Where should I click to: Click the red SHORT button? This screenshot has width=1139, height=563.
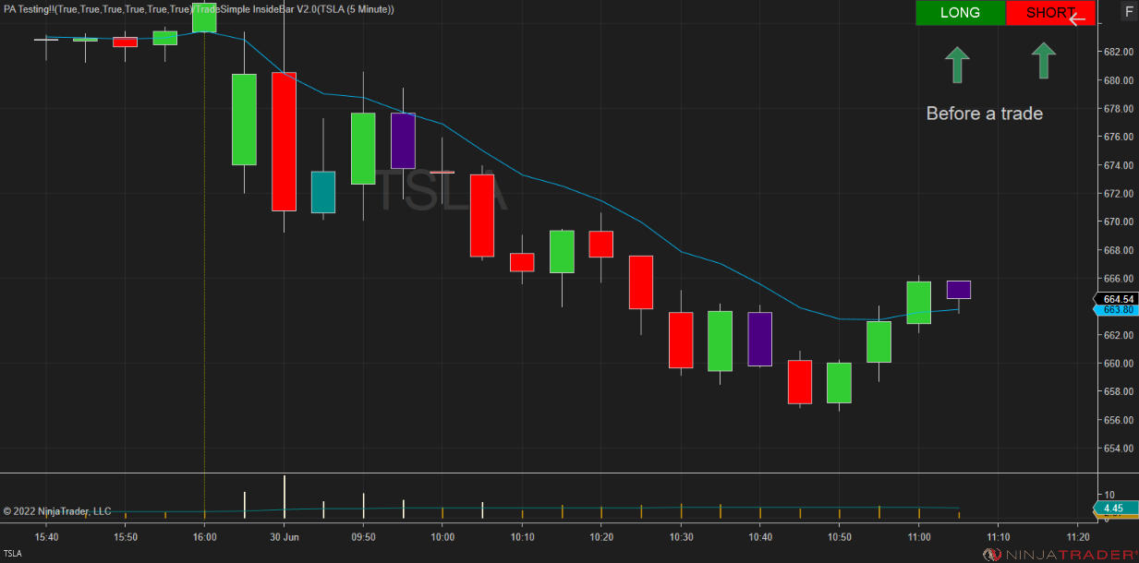click(x=1050, y=13)
